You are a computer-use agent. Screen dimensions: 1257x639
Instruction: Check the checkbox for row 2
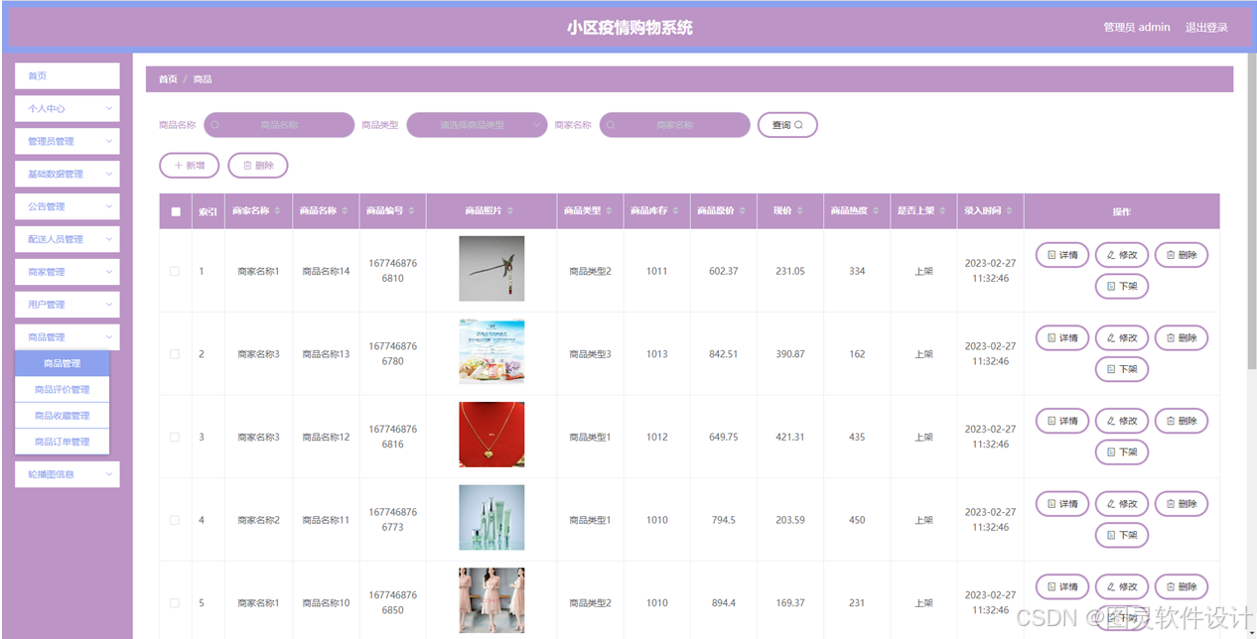[x=175, y=354]
